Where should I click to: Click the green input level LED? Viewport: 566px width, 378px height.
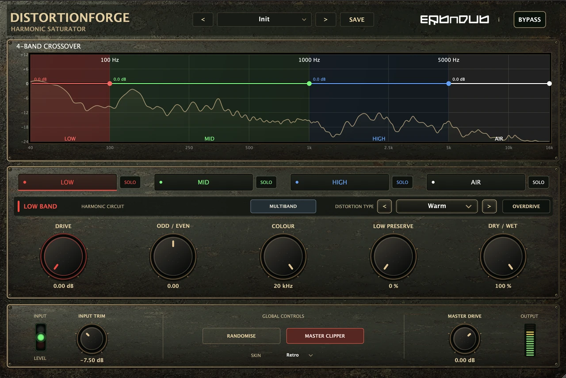click(x=41, y=337)
